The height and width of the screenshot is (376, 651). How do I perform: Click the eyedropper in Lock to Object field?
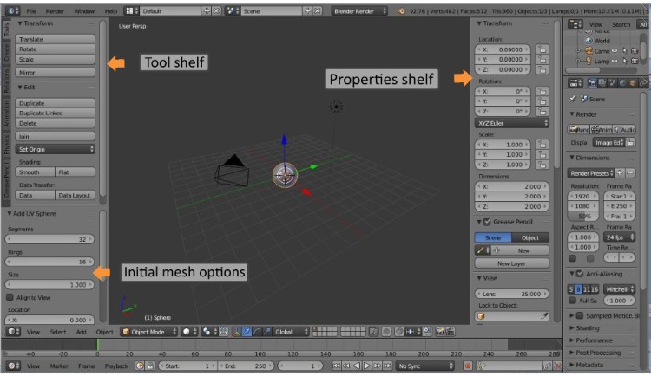point(544,317)
